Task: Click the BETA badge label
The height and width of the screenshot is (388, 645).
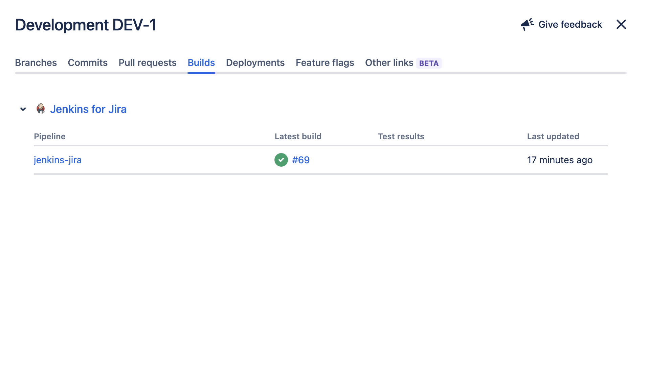Action: click(429, 63)
